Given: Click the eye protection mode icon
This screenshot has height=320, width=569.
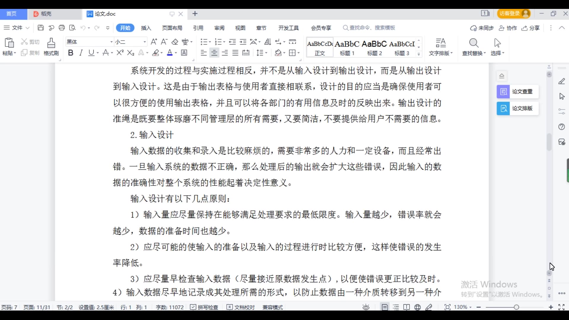Looking at the screenshot, I should coord(366,307).
